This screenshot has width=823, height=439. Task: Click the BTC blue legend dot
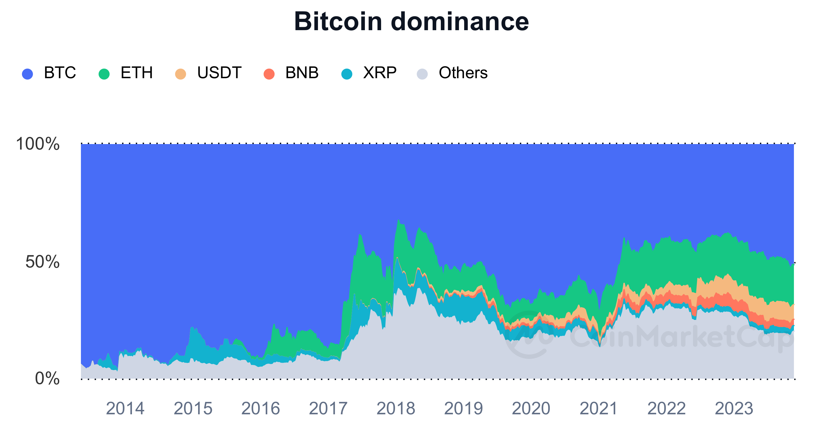[27, 74]
